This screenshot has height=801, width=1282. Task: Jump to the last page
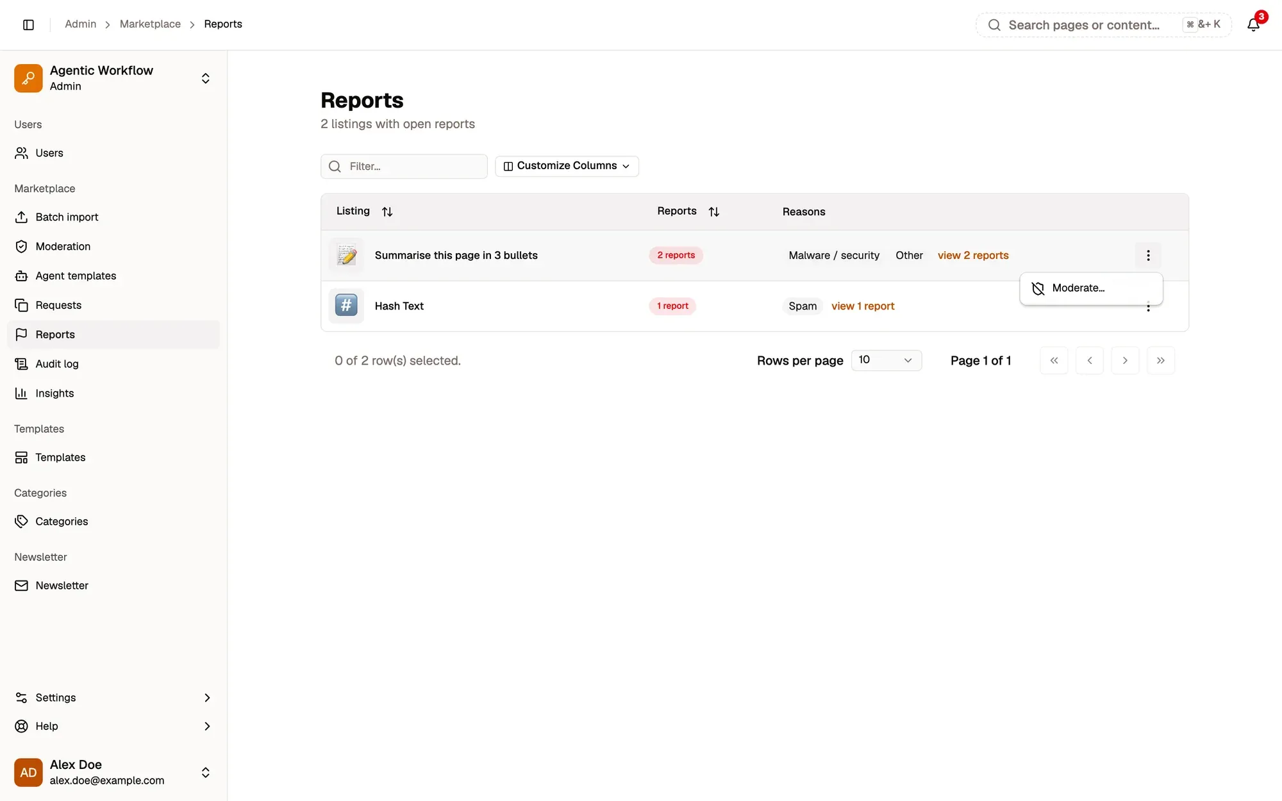(1161, 361)
